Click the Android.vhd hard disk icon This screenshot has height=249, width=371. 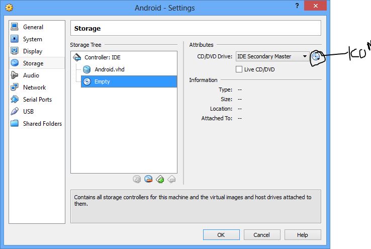87,69
